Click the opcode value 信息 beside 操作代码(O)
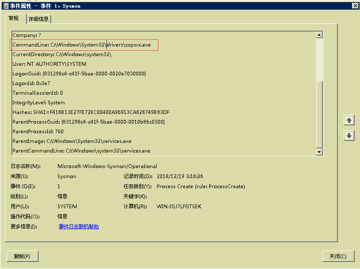The height and width of the screenshot is (269, 360). [x=62, y=216]
